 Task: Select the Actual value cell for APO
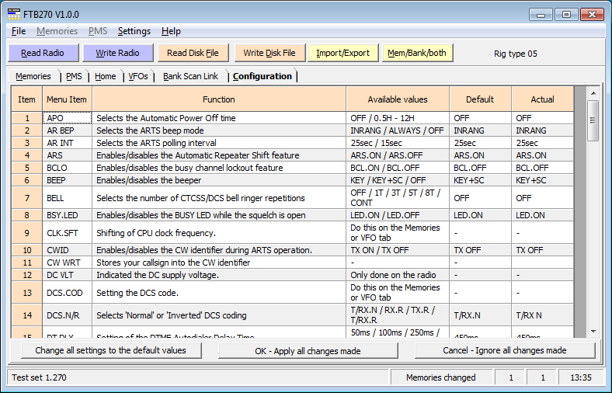pyautogui.click(x=542, y=118)
